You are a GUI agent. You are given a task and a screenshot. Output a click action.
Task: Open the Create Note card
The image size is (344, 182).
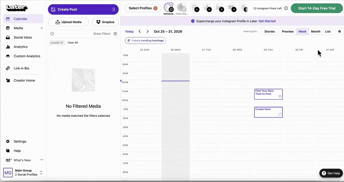[x=268, y=112]
